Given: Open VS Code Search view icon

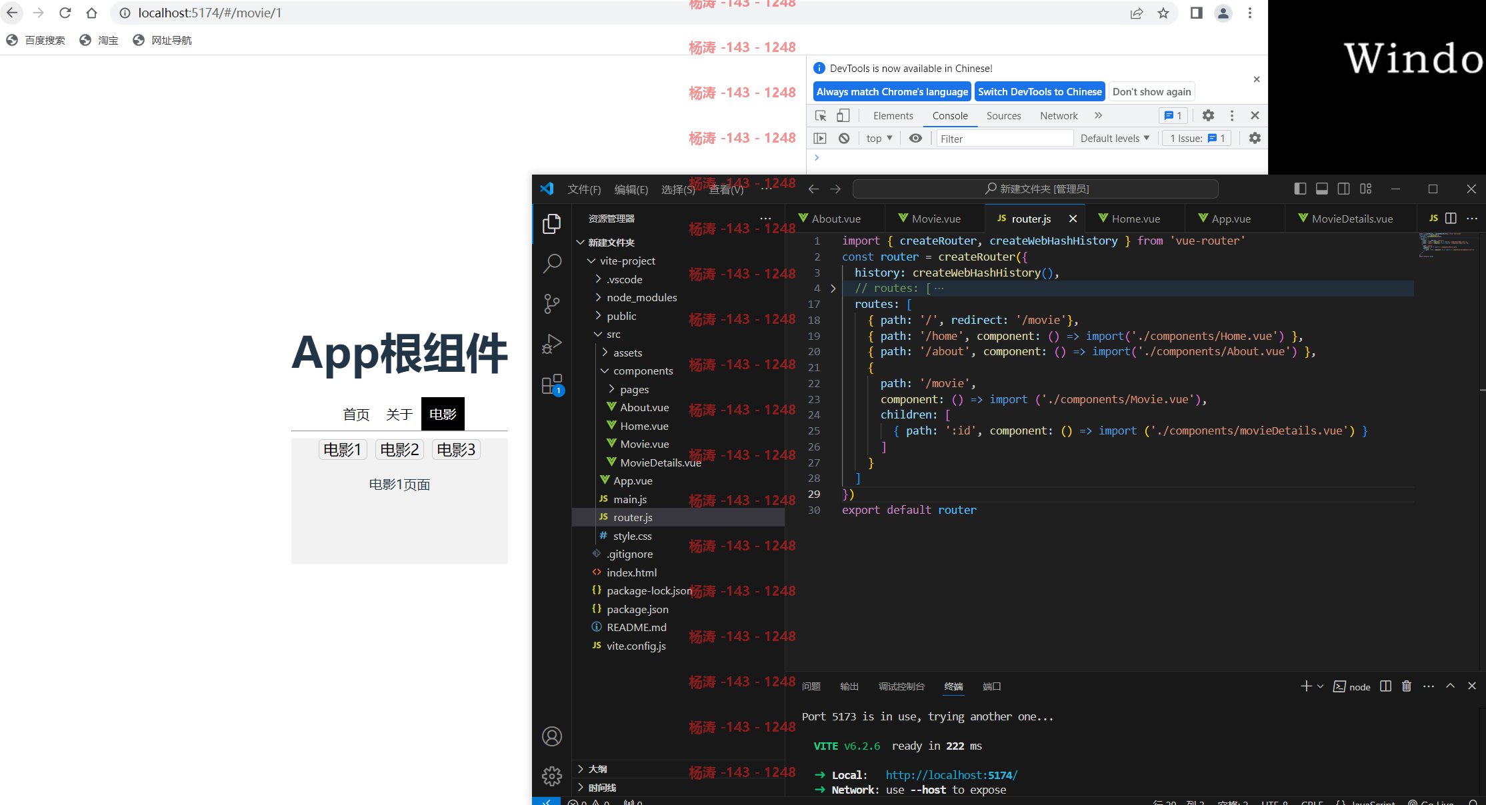Looking at the screenshot, I should tap(551, 264).
